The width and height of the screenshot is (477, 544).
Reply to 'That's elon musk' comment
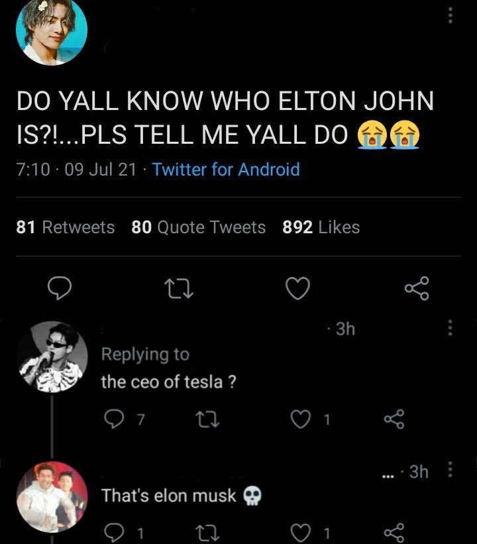click(x=114, y=531)
